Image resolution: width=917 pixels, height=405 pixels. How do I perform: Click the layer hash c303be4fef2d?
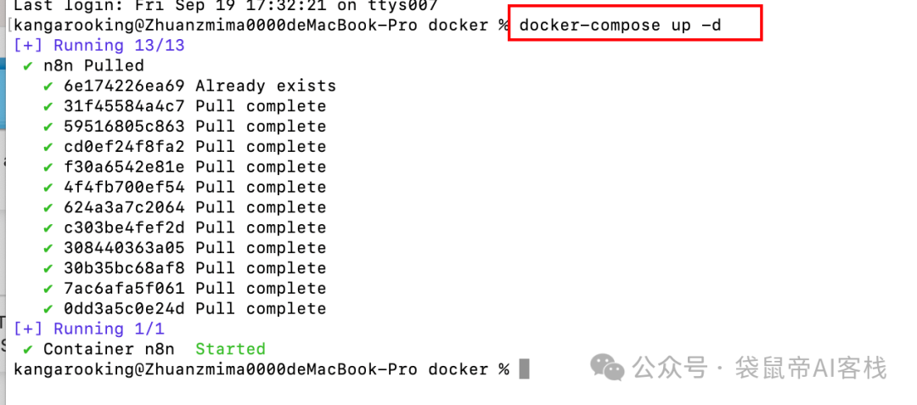click(x=124, y=228)
